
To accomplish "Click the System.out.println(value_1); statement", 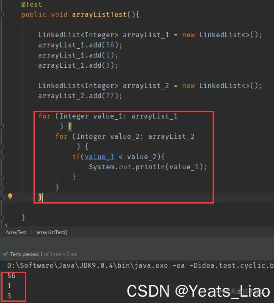I will coord(148,167).
